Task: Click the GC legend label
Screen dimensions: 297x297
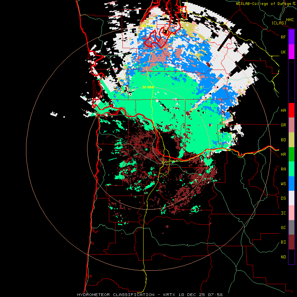Action: (283, 228)
